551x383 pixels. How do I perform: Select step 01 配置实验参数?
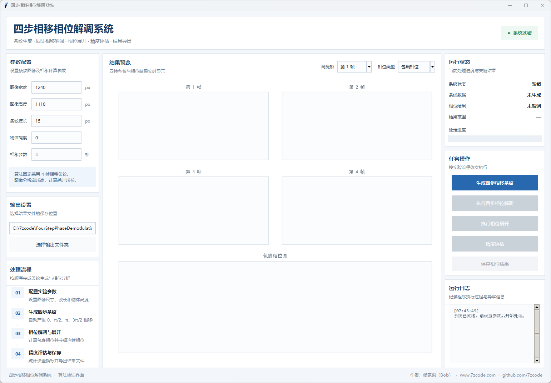pos(53,295)
